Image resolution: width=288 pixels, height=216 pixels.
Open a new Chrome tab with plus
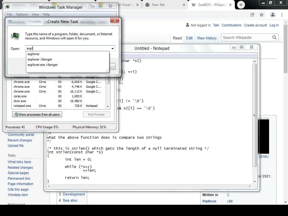point(241,5)
